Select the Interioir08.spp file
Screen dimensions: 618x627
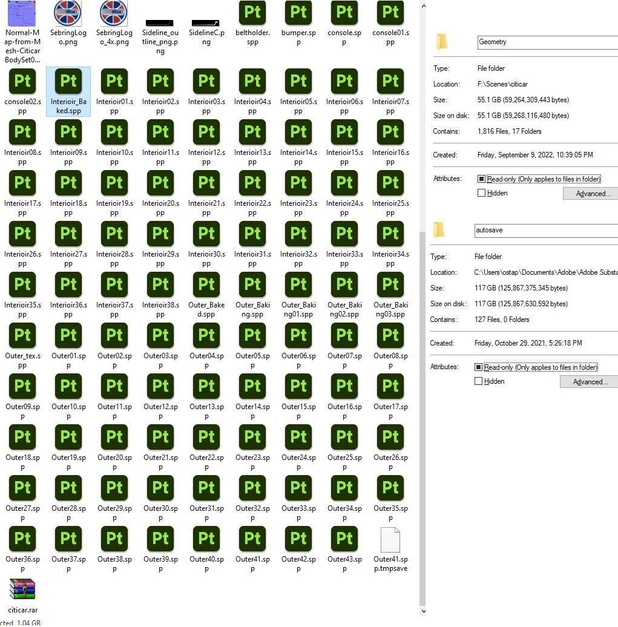point(22,142)
